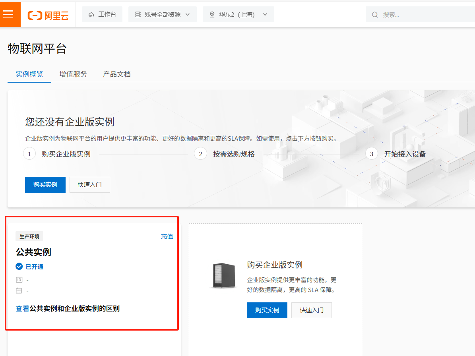
Task: Open the 华东2（上海） region dropdown
Action: (x=238, y=15)
